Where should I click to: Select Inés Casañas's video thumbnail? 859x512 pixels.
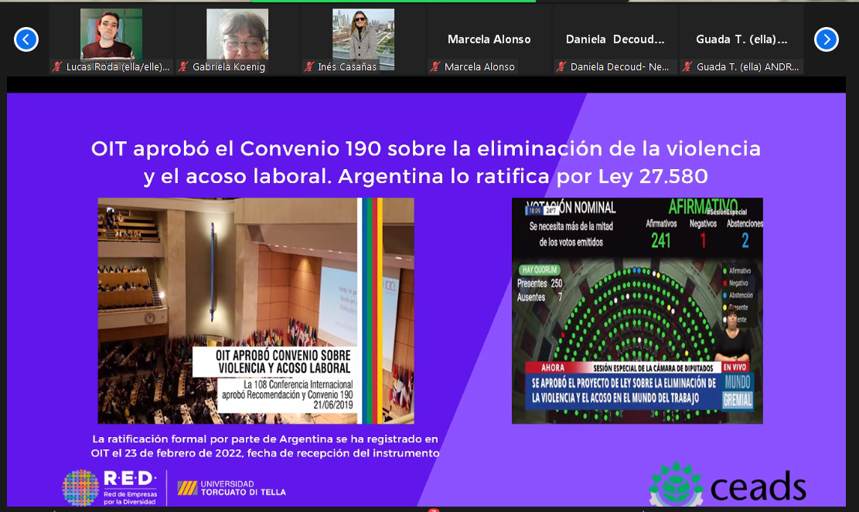(363, 34)
